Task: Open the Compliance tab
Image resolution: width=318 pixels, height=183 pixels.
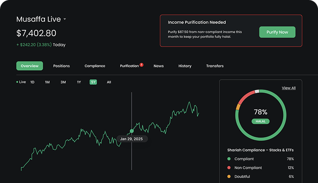Action: [95, 66]
